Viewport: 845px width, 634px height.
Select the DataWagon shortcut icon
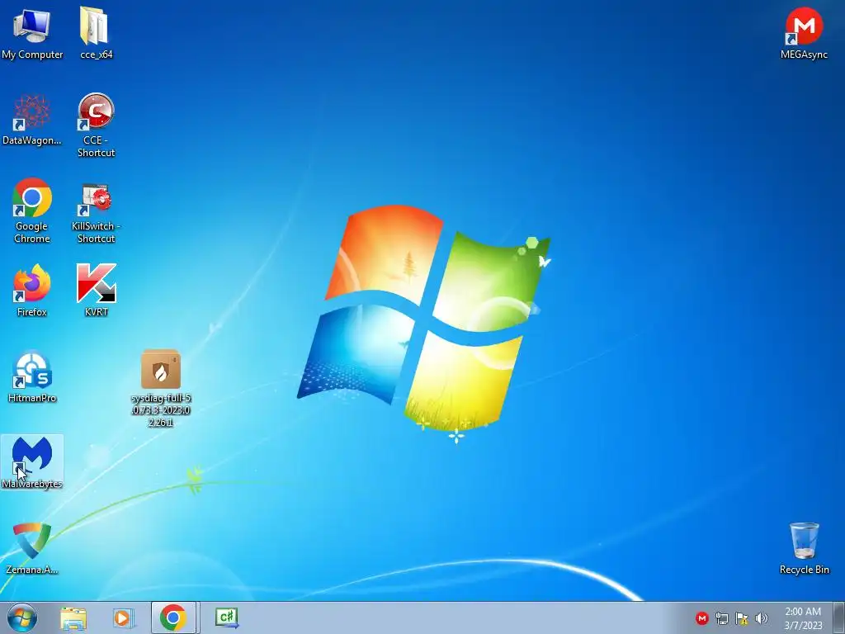(x=32, y=120)
